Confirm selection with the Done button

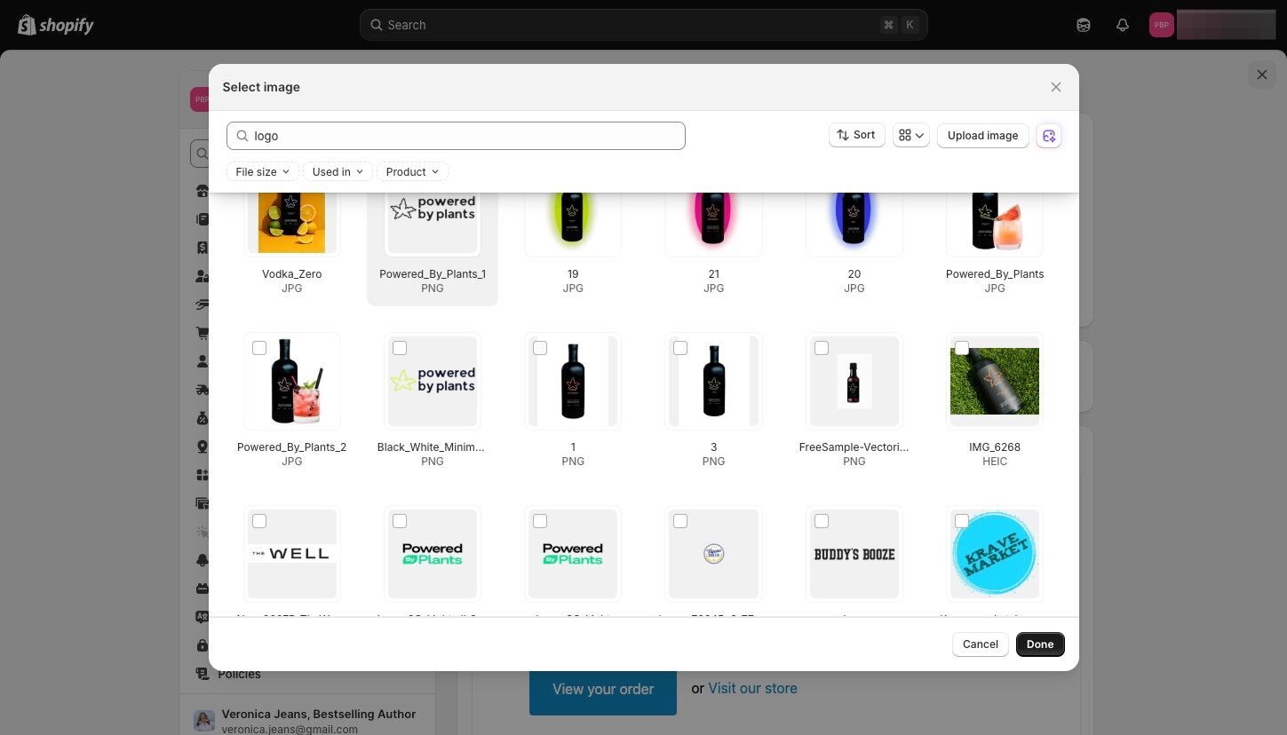coord(1040,644)
